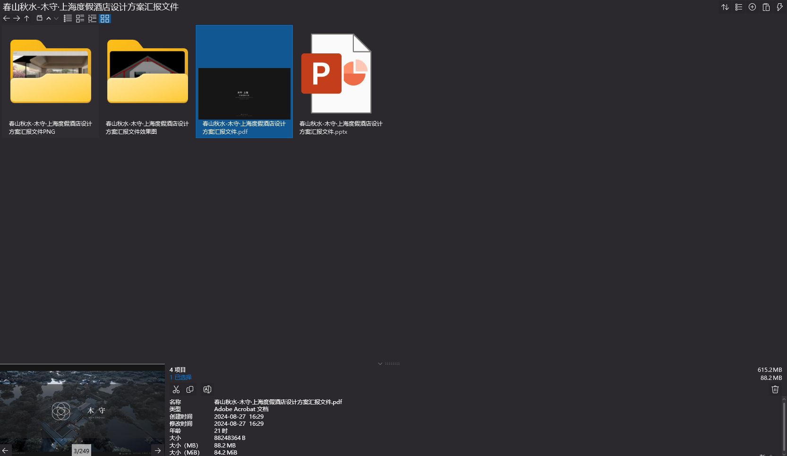Switch to plain list view mode
This screenshot has height=456, width=787.
coord(68,18)
